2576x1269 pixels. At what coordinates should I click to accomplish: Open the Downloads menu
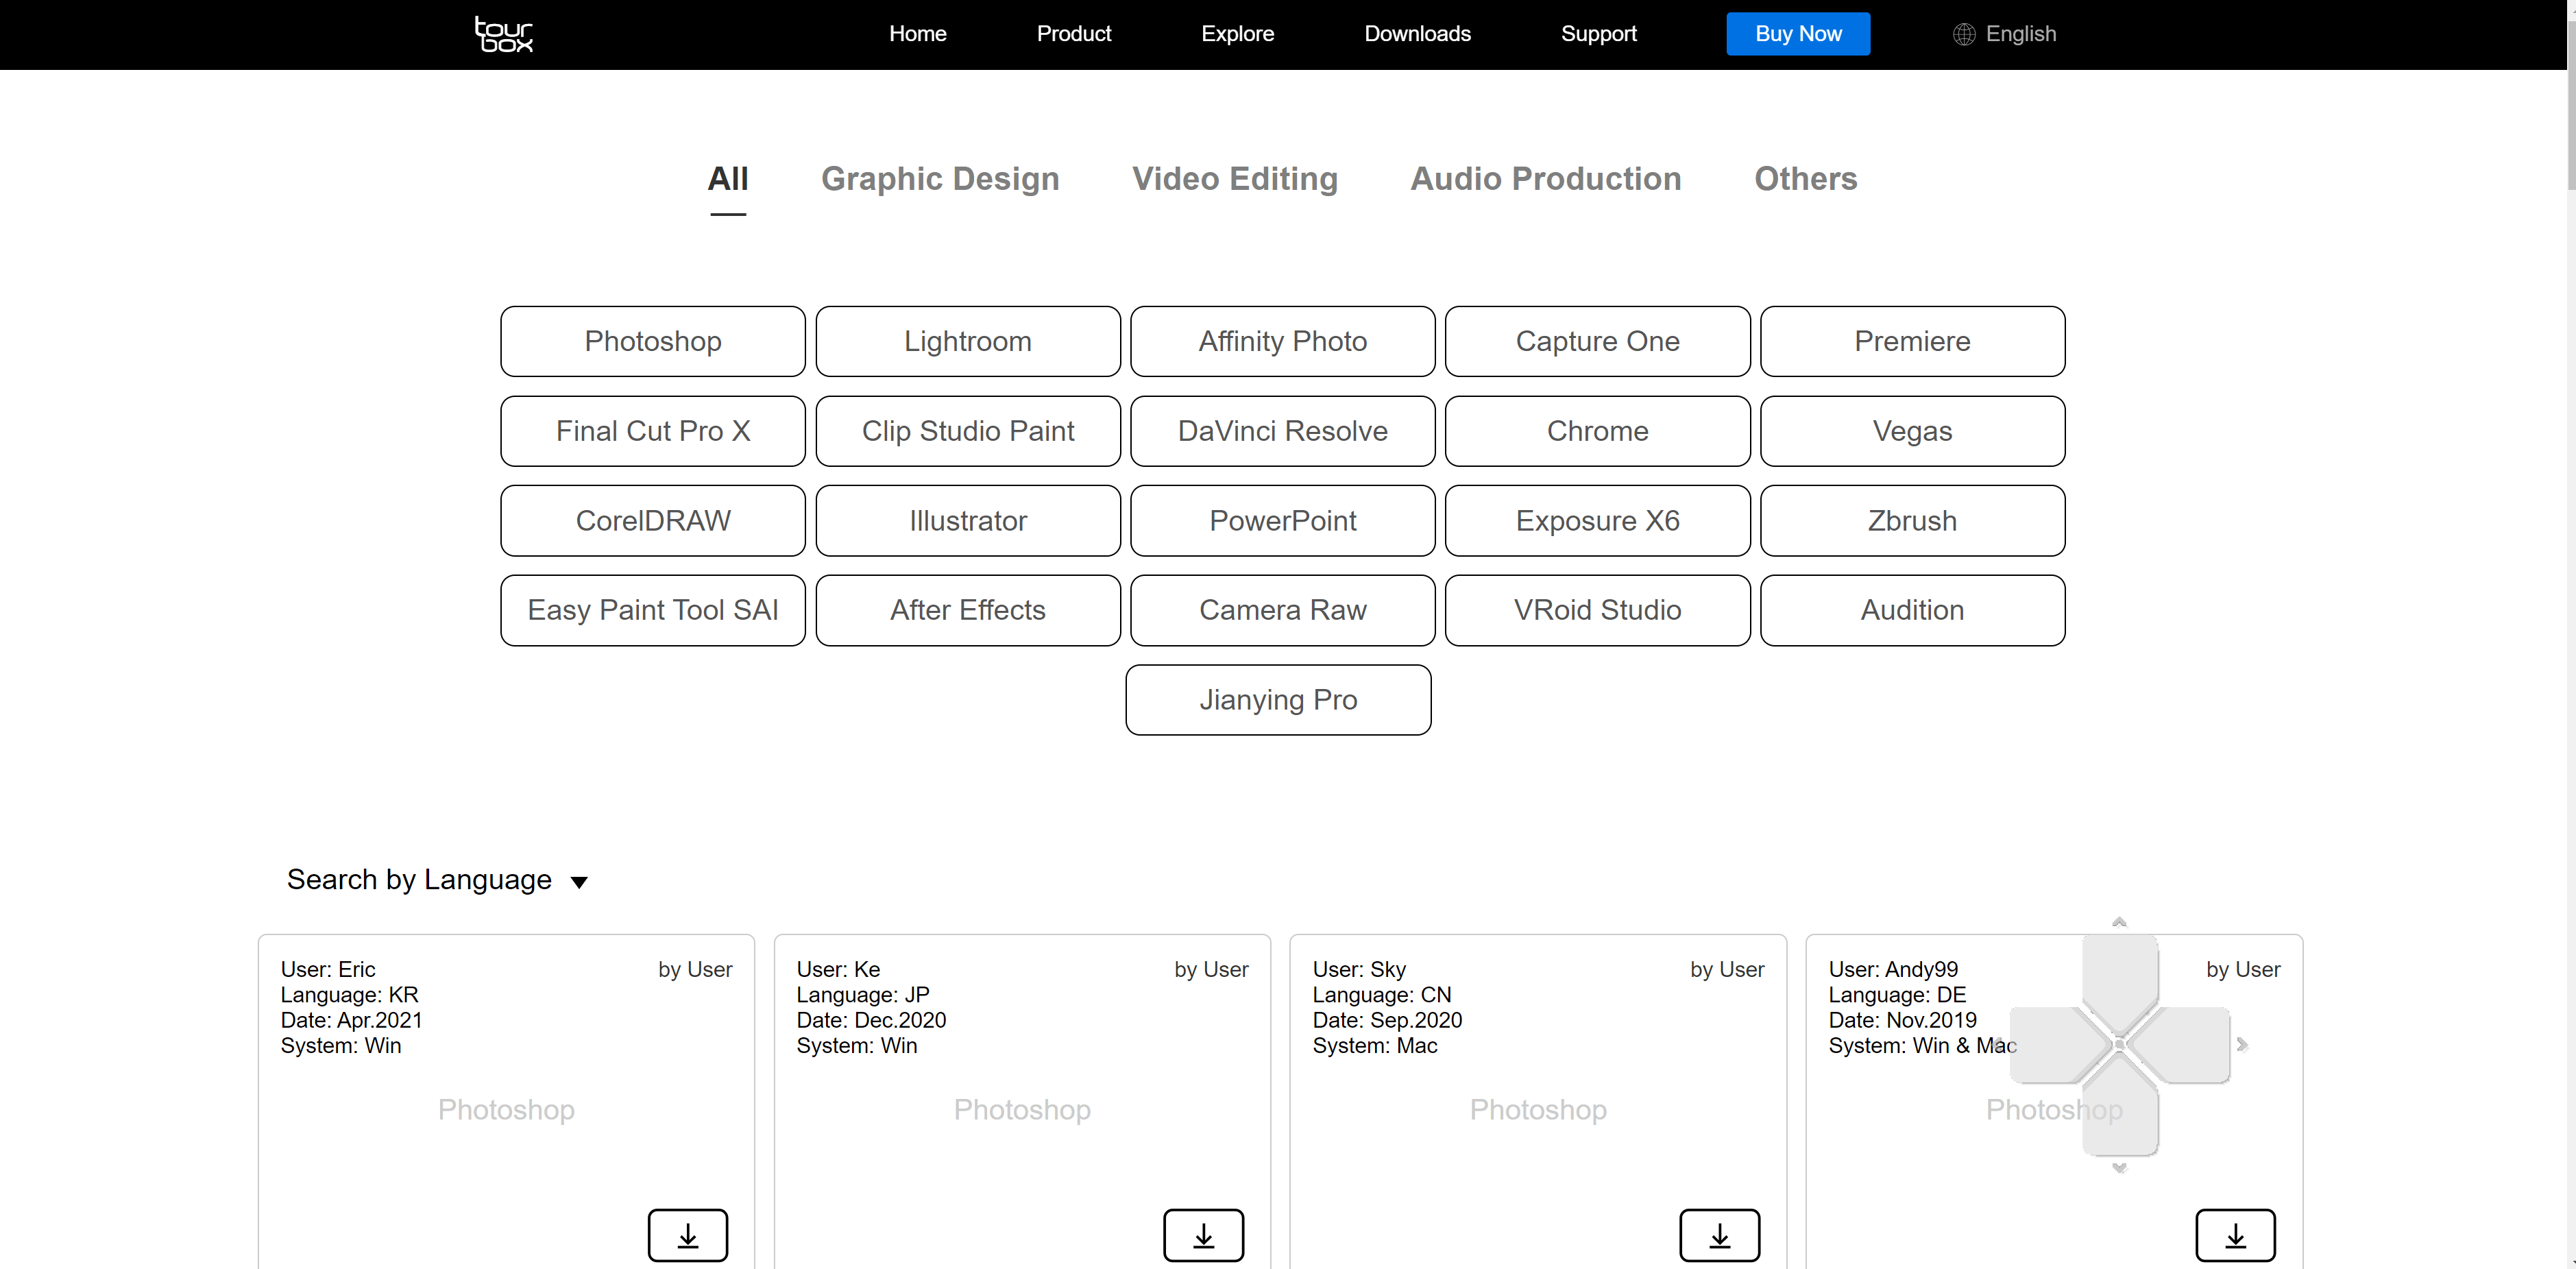pyautogui.click(x=1417, y=34)
